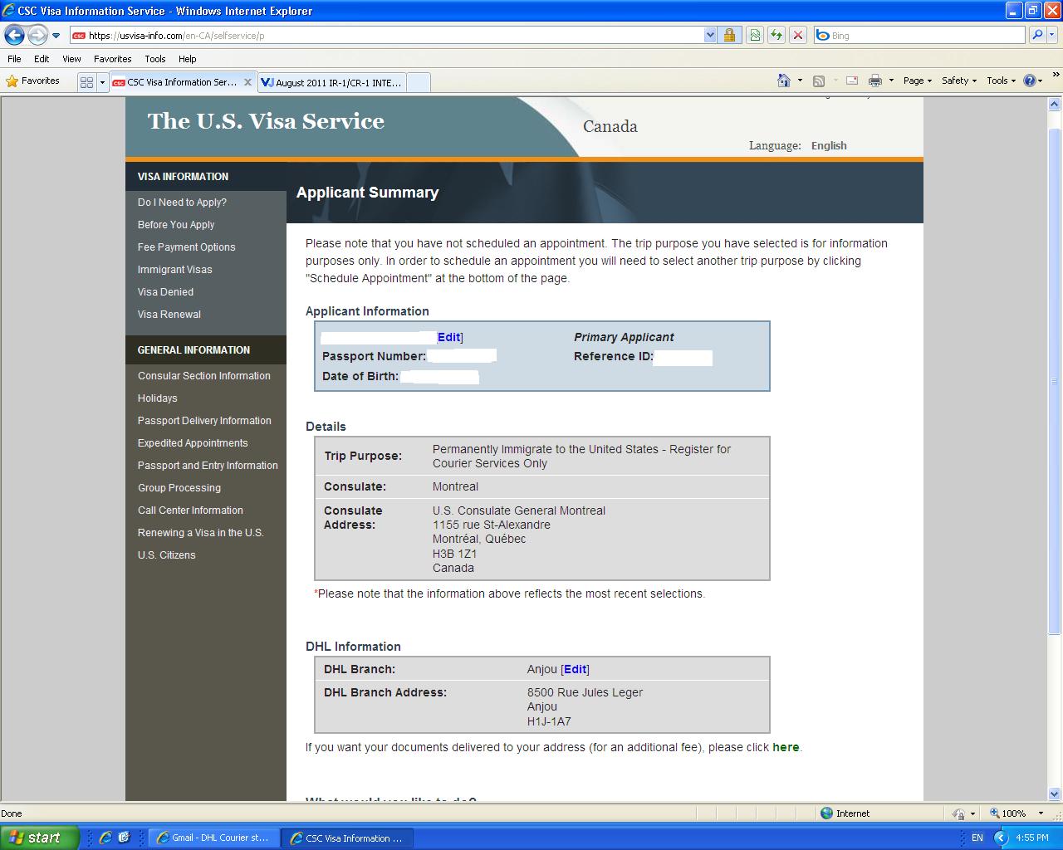This screenshot has width=1063, height=850.
Task: Open 'Before You Apply' sidebar link
Action: 176,225
